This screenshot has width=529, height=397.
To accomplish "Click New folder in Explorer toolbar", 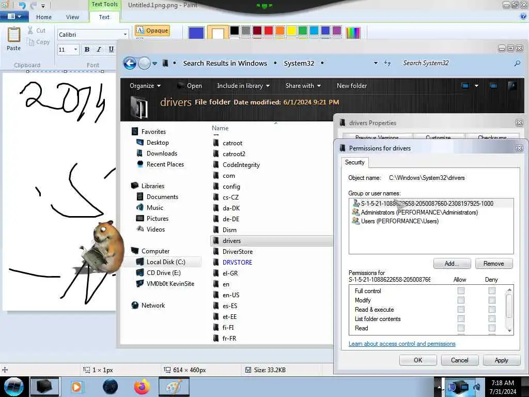I will point(351,86).
